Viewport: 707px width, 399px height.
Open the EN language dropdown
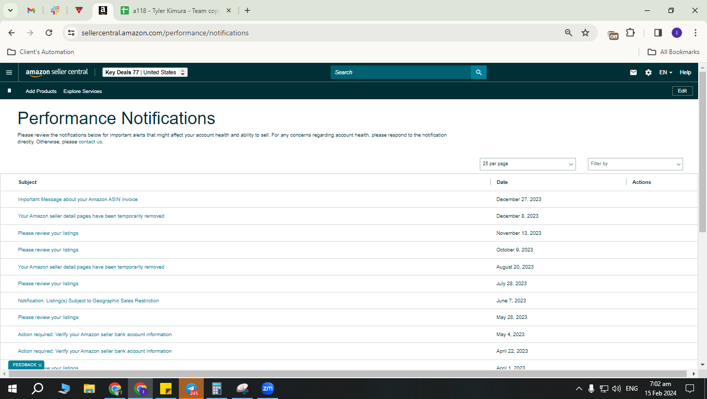[x=665, y=72]
